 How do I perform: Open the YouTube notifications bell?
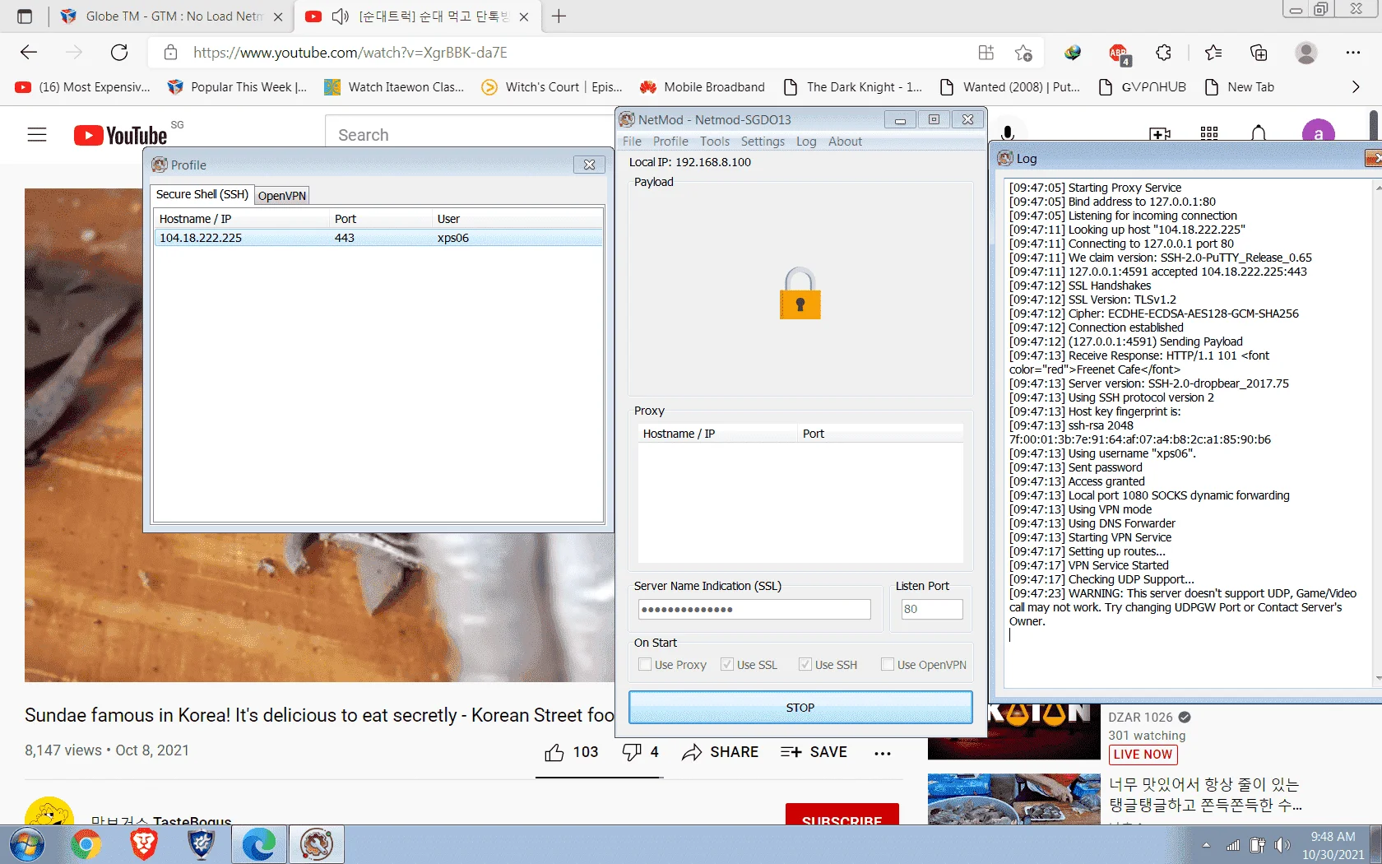click(1258, 133)
